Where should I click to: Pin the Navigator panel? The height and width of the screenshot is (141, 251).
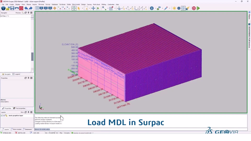pos(28,13)
